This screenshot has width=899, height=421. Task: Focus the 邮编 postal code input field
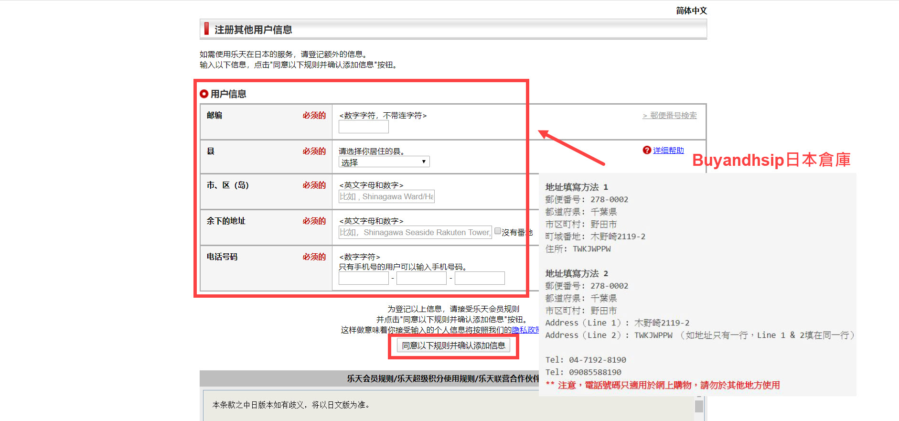[364, 127]
